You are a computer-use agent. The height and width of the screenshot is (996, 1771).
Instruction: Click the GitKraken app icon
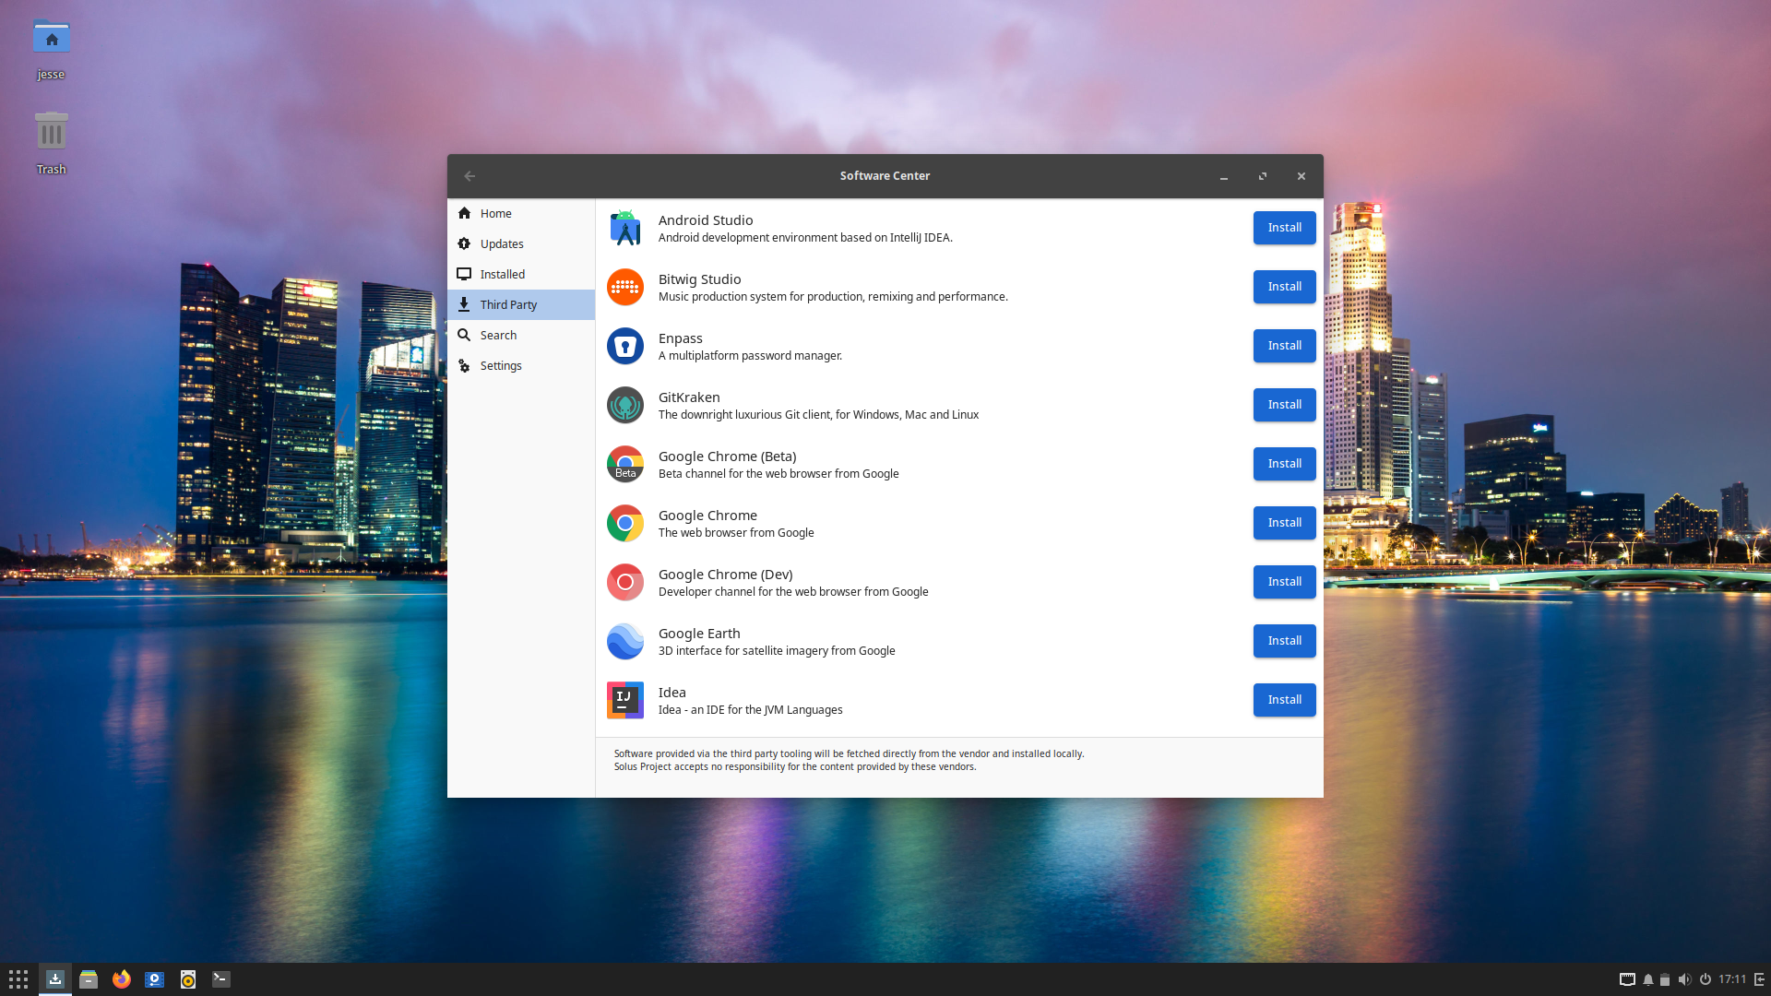(625, 405)
